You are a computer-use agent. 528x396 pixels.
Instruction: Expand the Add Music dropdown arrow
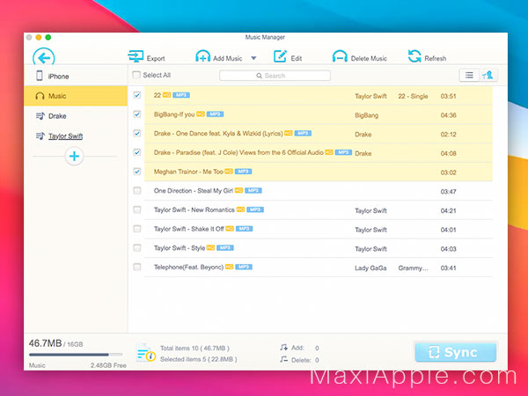coord(253,58)
